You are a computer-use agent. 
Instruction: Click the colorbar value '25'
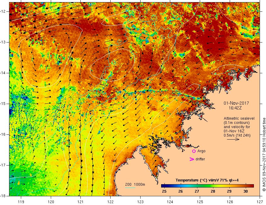164,191
